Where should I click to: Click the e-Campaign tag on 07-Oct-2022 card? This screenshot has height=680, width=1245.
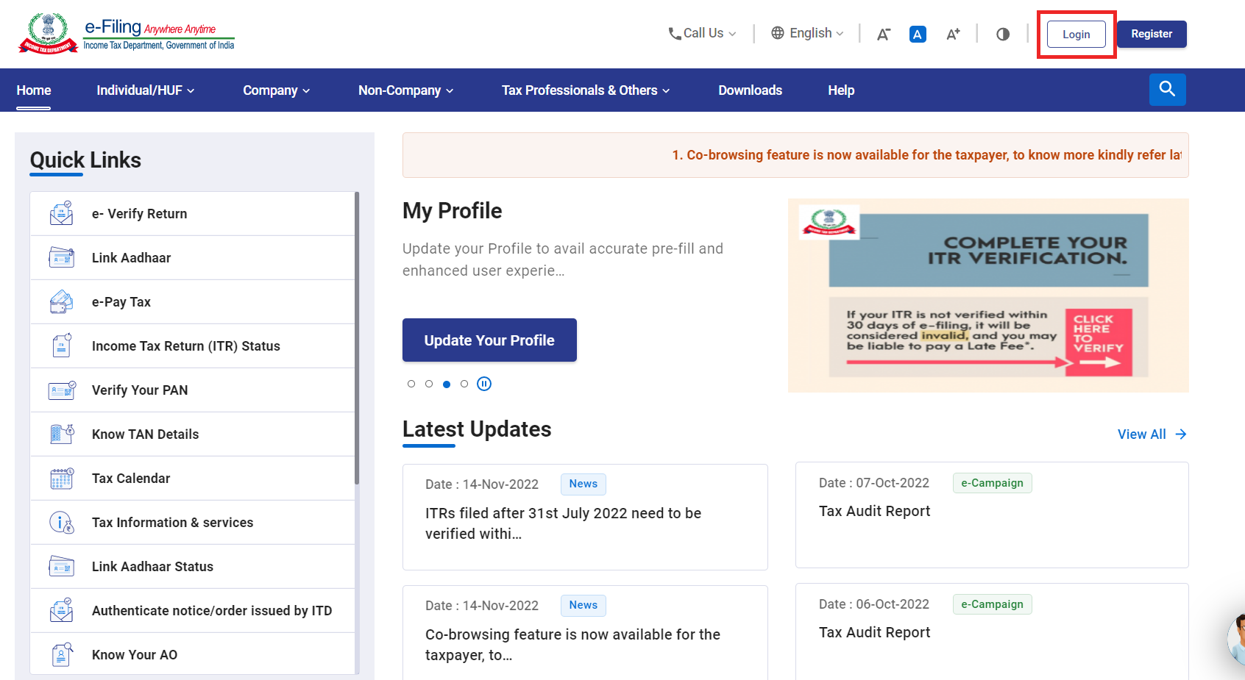point(992,483)
